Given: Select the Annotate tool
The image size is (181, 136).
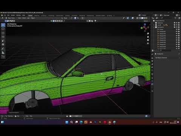Looking at the screenshot, I should [x=3, y=49].
